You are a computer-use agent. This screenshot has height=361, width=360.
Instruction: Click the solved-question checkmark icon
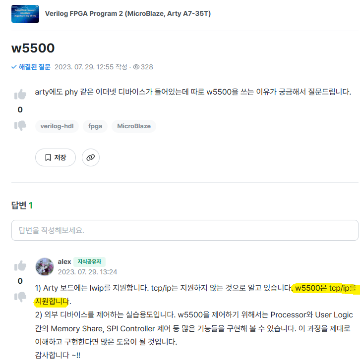14,67
